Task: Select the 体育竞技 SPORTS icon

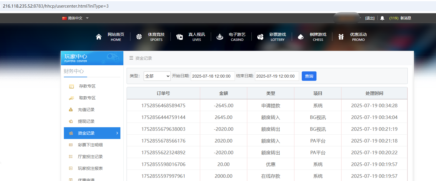Action: coord(139,36)
